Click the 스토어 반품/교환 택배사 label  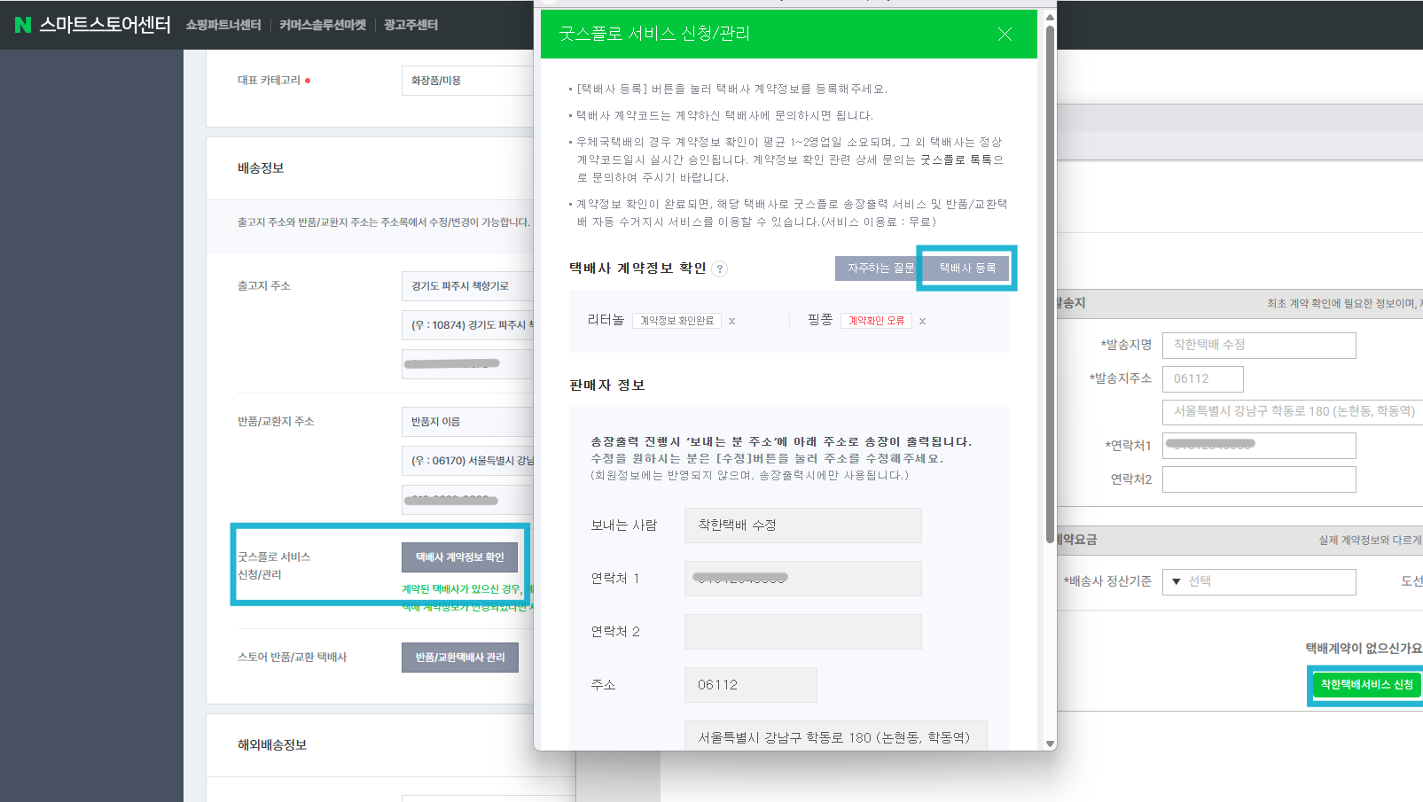pyautogui.click(x=292, y=657)
